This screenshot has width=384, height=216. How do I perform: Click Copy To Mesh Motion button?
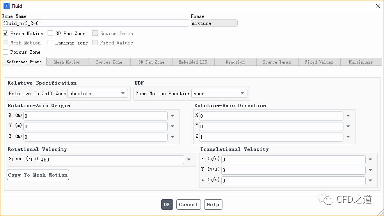(38, 175)
